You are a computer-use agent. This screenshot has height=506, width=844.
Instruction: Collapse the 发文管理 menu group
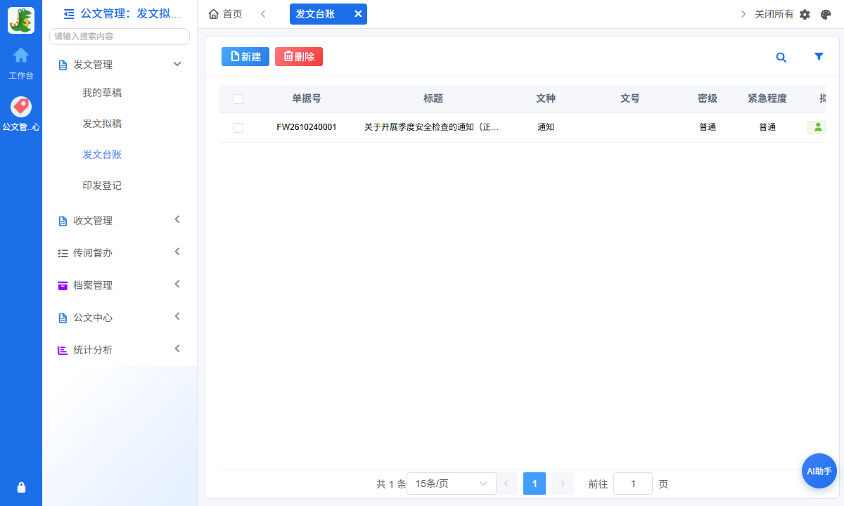(120, 65)
